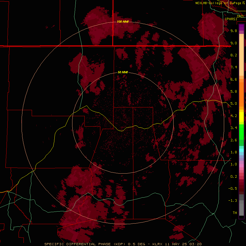Click the purple segment of the color bar
This screenshot has width=246, height=246.
[241, 27]
